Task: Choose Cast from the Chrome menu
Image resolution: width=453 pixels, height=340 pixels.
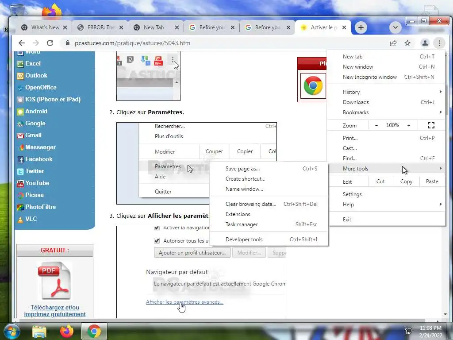Action: pyautogui.click(x=387, y=148)
